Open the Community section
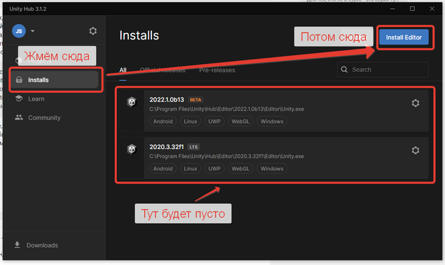This screenshot has width=445, height=265. click(44, 118)
